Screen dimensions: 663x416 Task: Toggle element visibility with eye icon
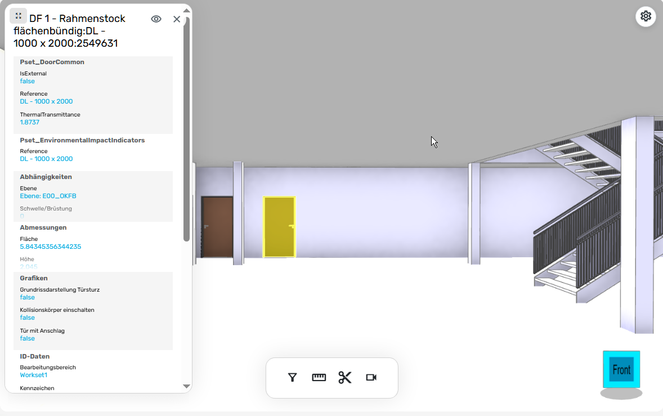pyautogui.click(x=156, y=19)
